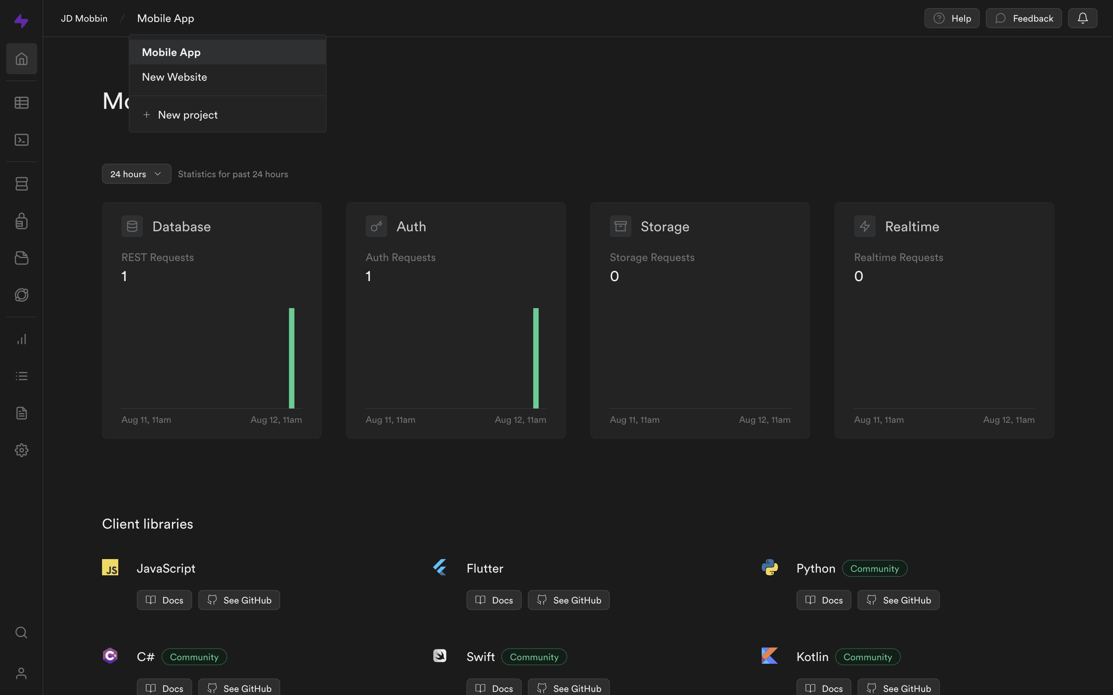Choose New project in the dropdown

click(x=188, y=115)
